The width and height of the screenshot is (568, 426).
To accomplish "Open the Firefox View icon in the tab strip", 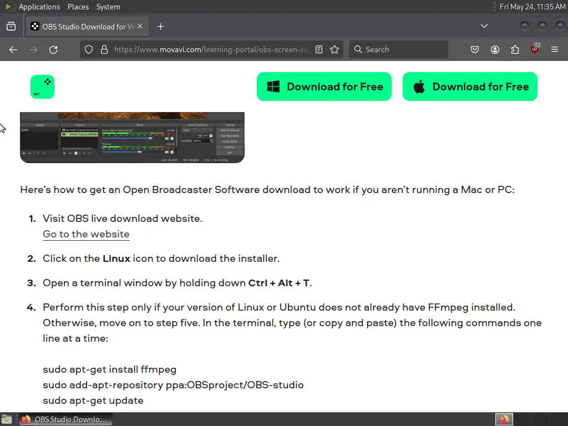I will click(x=11, y=27).
